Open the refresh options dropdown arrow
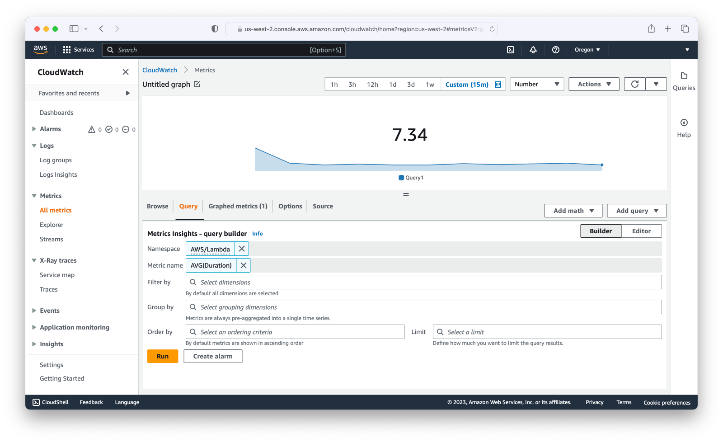 pos(656,84)
